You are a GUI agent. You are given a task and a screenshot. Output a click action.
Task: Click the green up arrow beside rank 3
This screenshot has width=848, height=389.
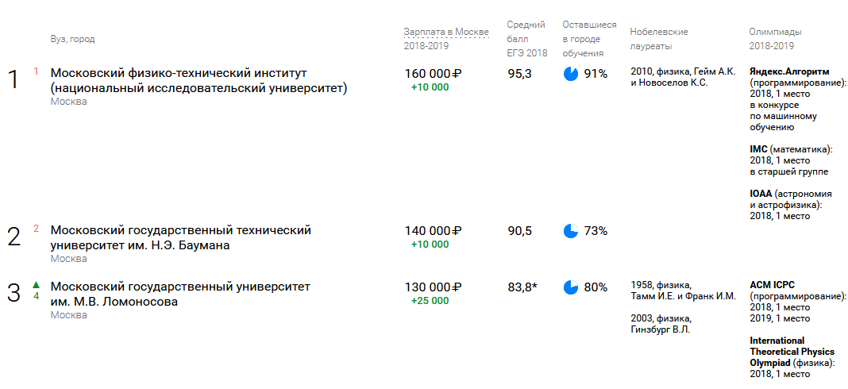[x=37, y=284]
